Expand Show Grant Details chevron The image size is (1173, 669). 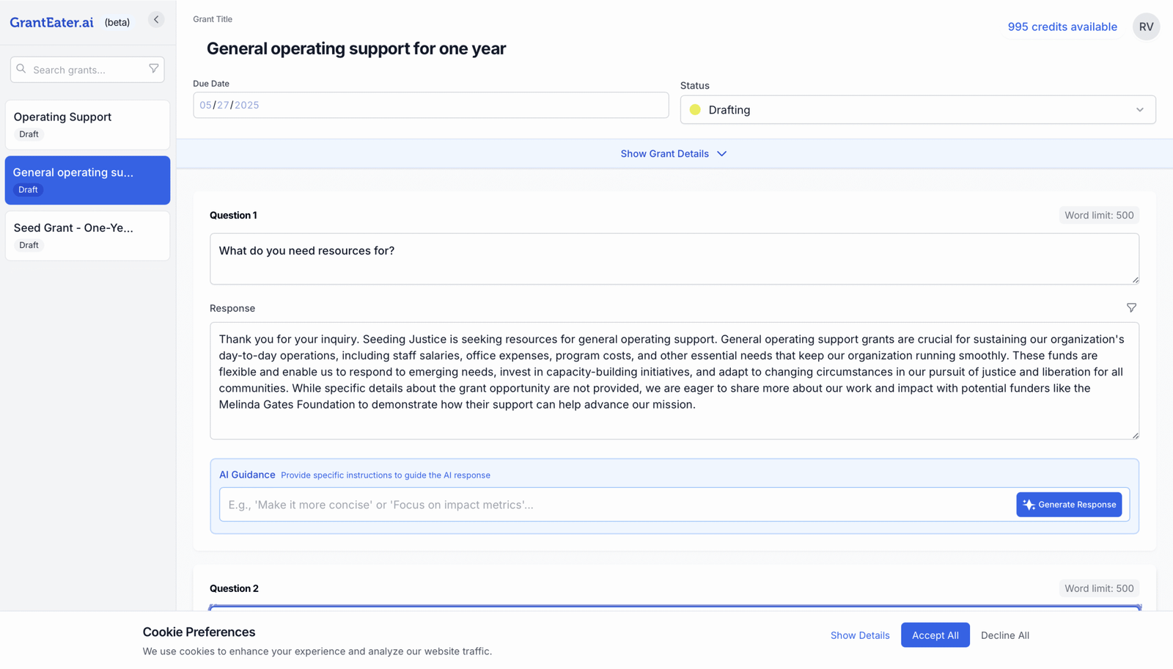click(x=722, y=154)
